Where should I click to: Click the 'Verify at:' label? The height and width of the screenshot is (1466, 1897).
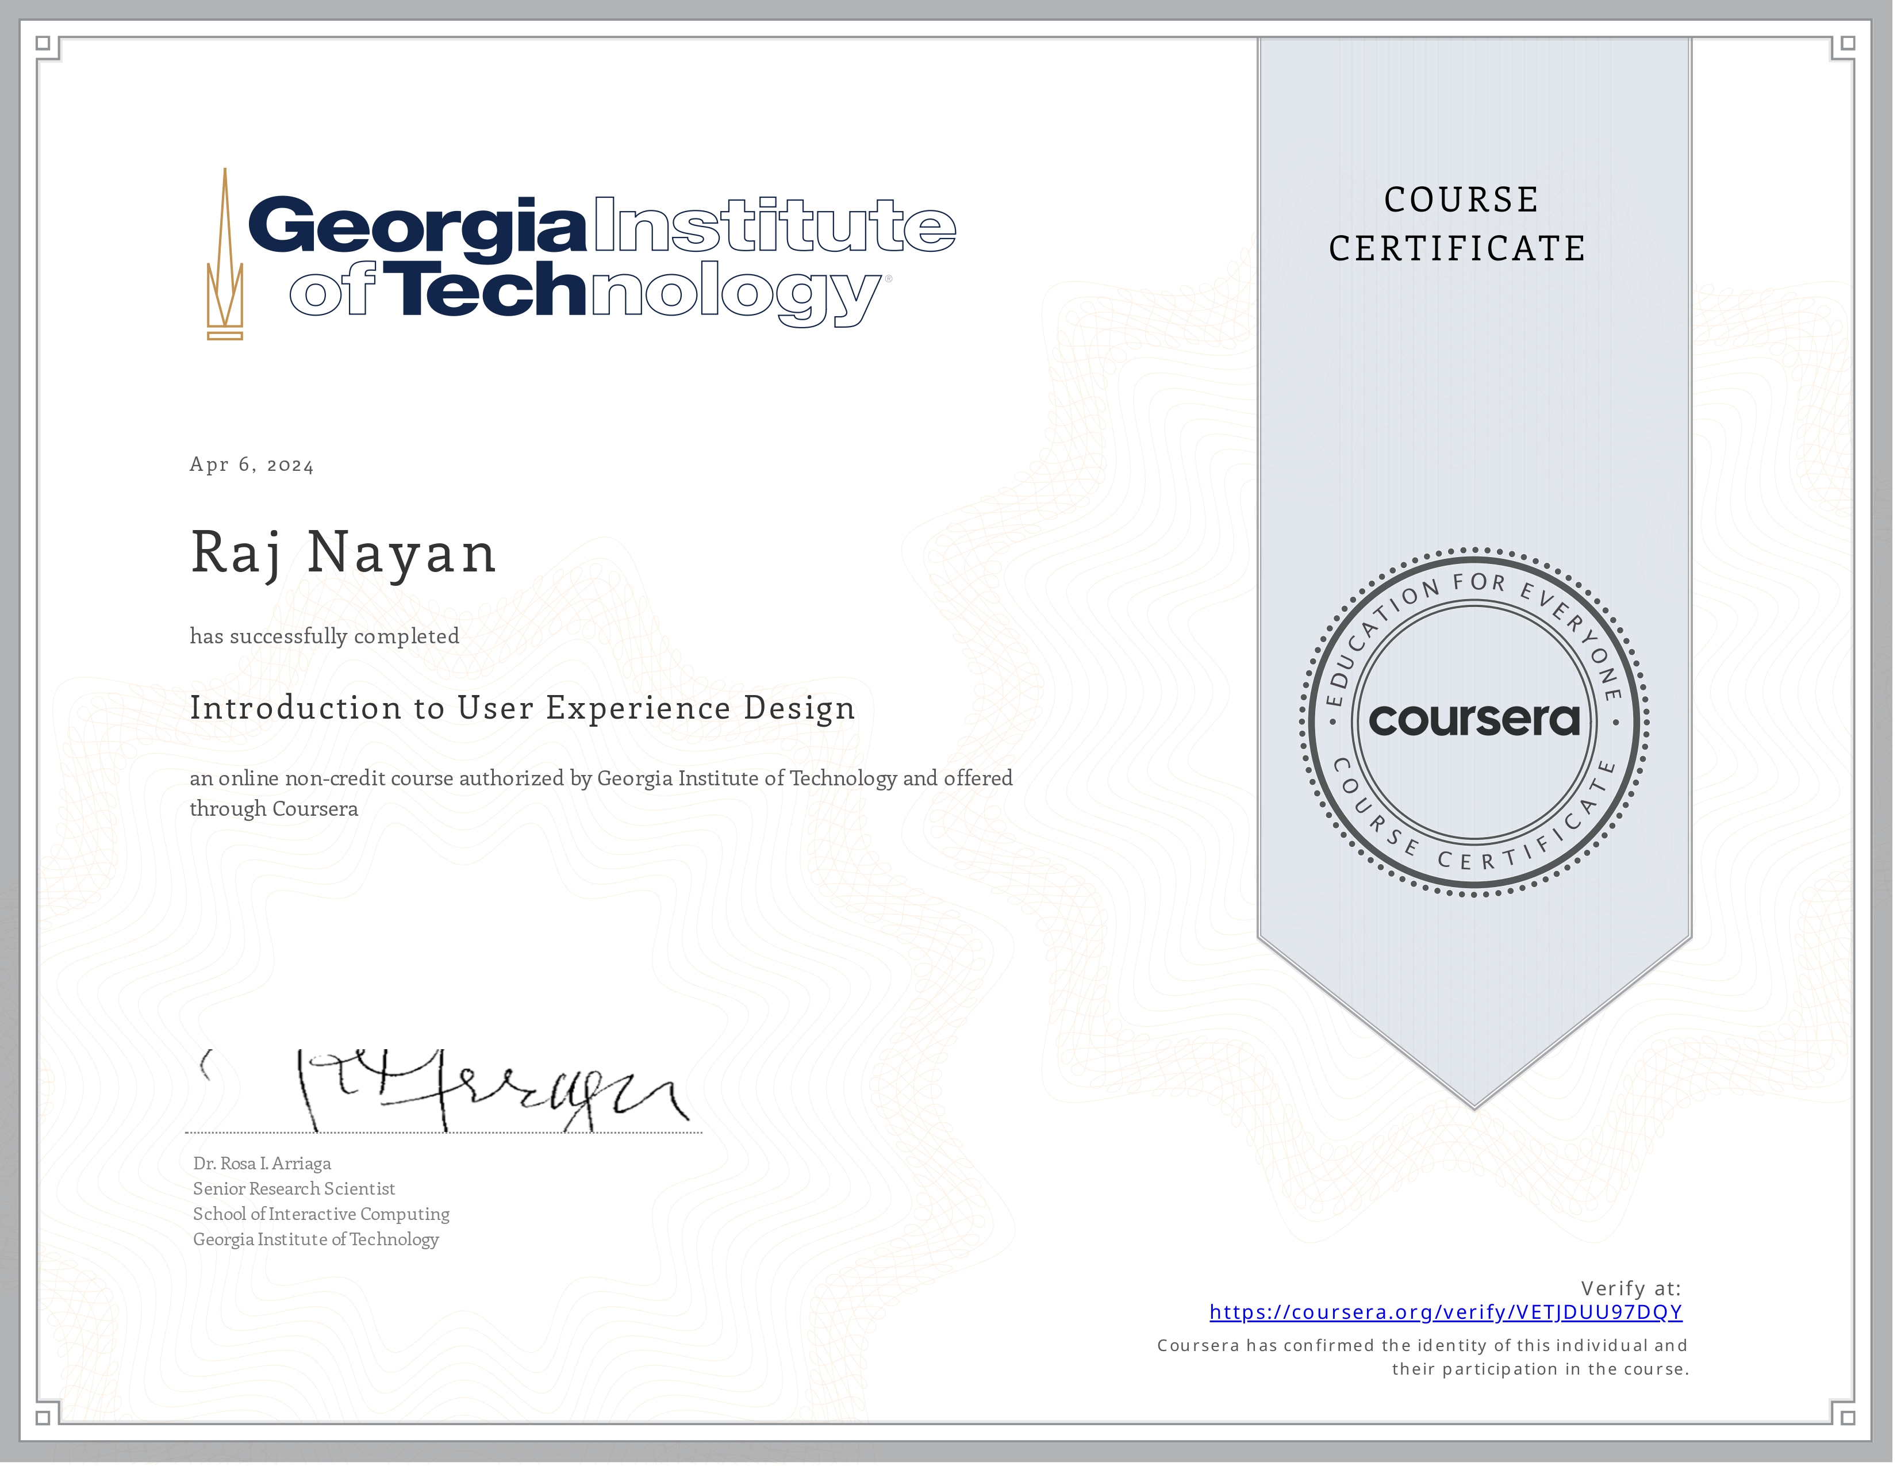coord(1631,1288)
